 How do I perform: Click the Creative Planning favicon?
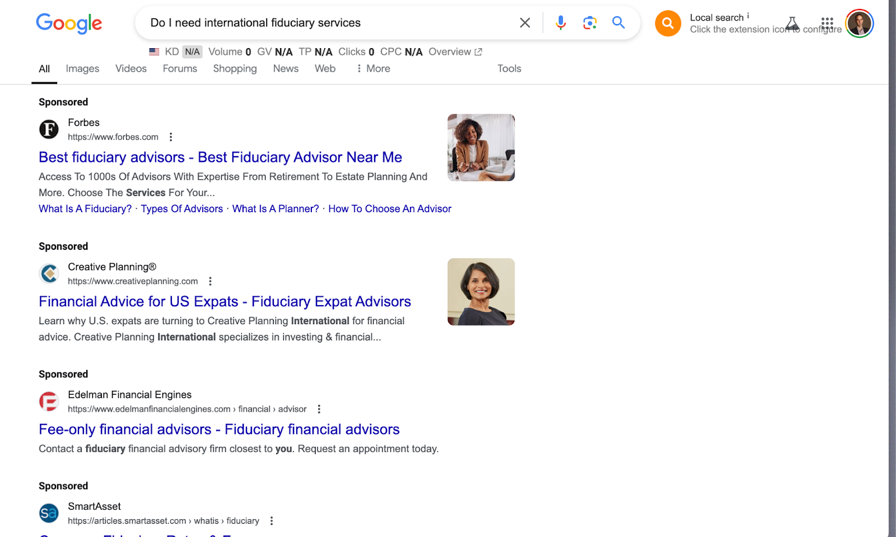coord(49,274)
